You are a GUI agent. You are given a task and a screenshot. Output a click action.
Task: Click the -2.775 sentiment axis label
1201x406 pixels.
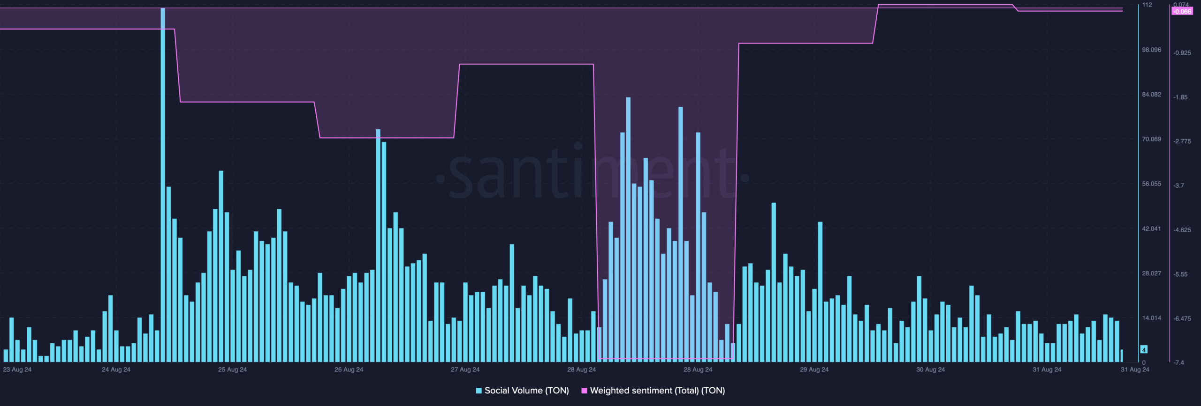(1182, 141)
